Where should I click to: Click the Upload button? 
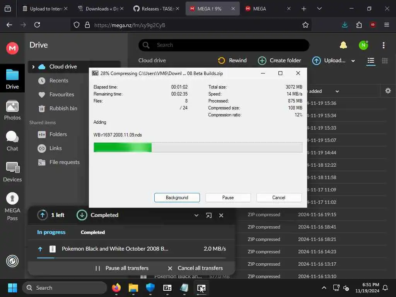329,61
